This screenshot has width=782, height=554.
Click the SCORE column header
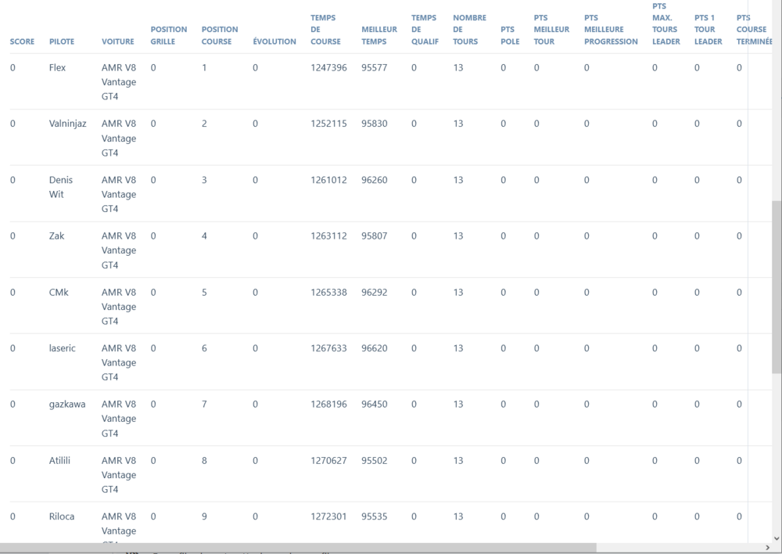click(x=22, y=41)
